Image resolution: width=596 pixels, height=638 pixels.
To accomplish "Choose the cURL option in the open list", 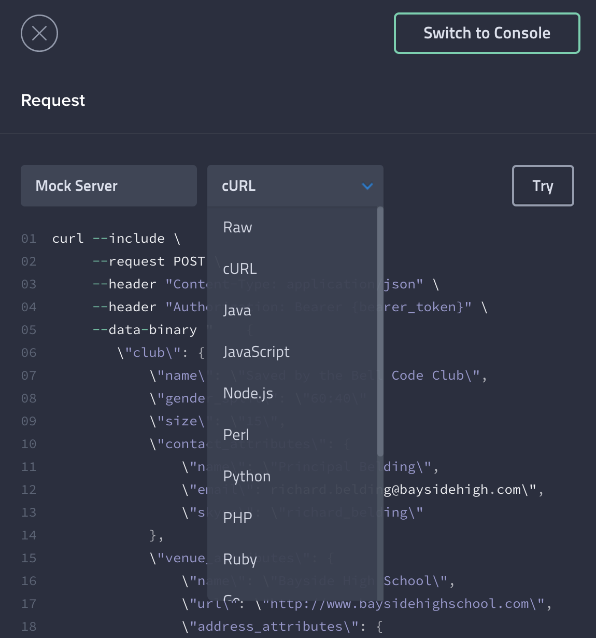I will point(240,269).
